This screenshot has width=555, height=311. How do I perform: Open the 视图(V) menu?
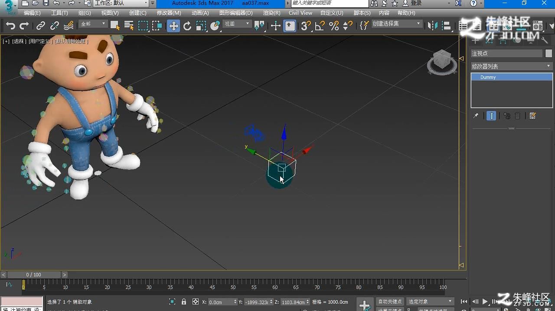tap(110, 13)
